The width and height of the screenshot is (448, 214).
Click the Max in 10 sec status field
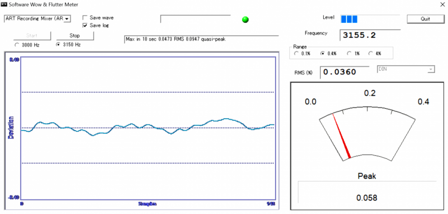(x=201, y=39)
